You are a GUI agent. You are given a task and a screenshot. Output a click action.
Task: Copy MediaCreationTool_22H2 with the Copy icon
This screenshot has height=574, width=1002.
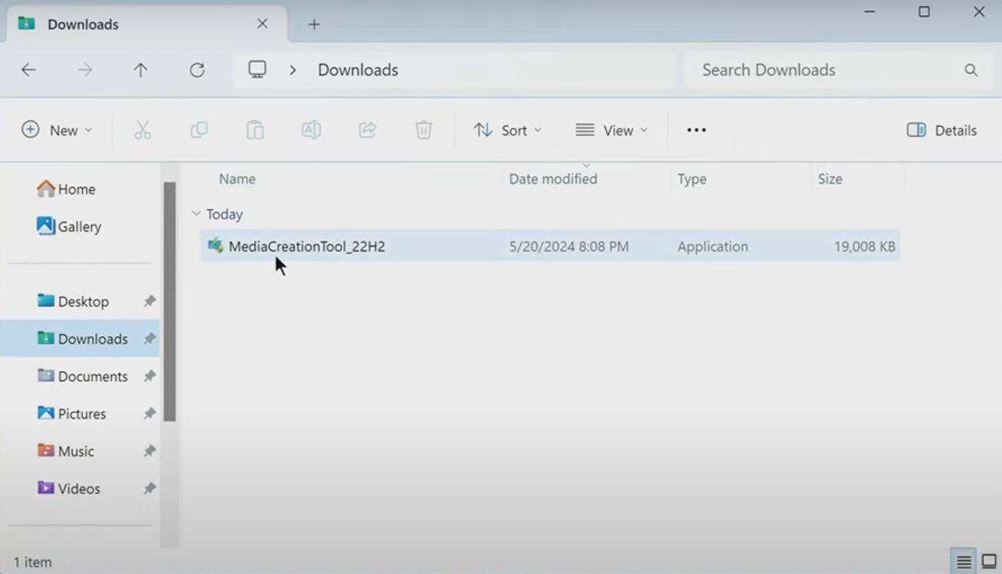coord(198,129)
